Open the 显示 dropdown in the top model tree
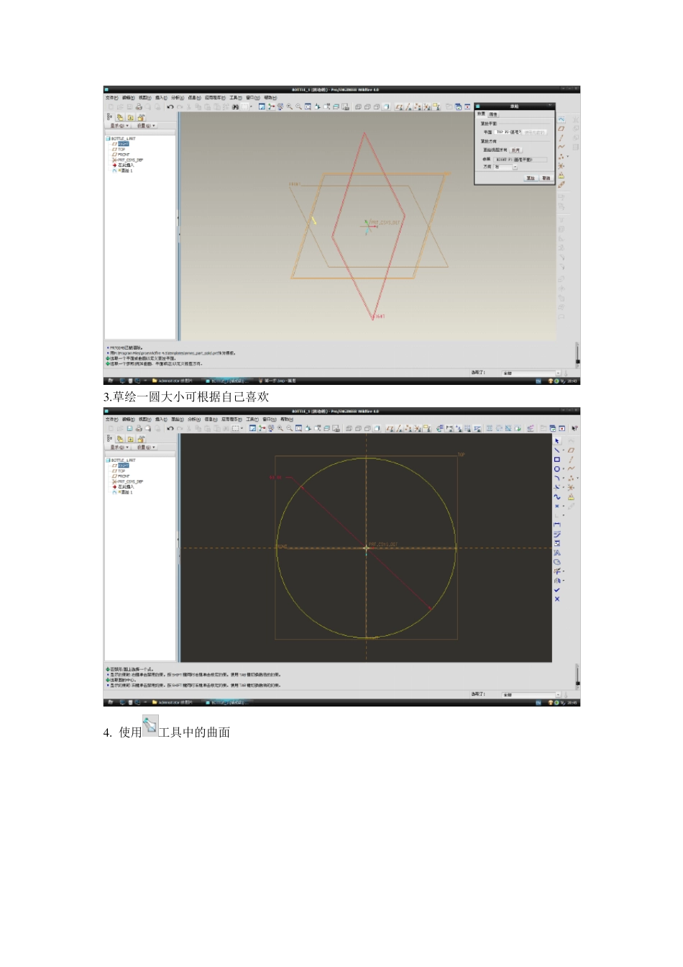This screenshot has width=683, height=967. click(x=119, y=126)
